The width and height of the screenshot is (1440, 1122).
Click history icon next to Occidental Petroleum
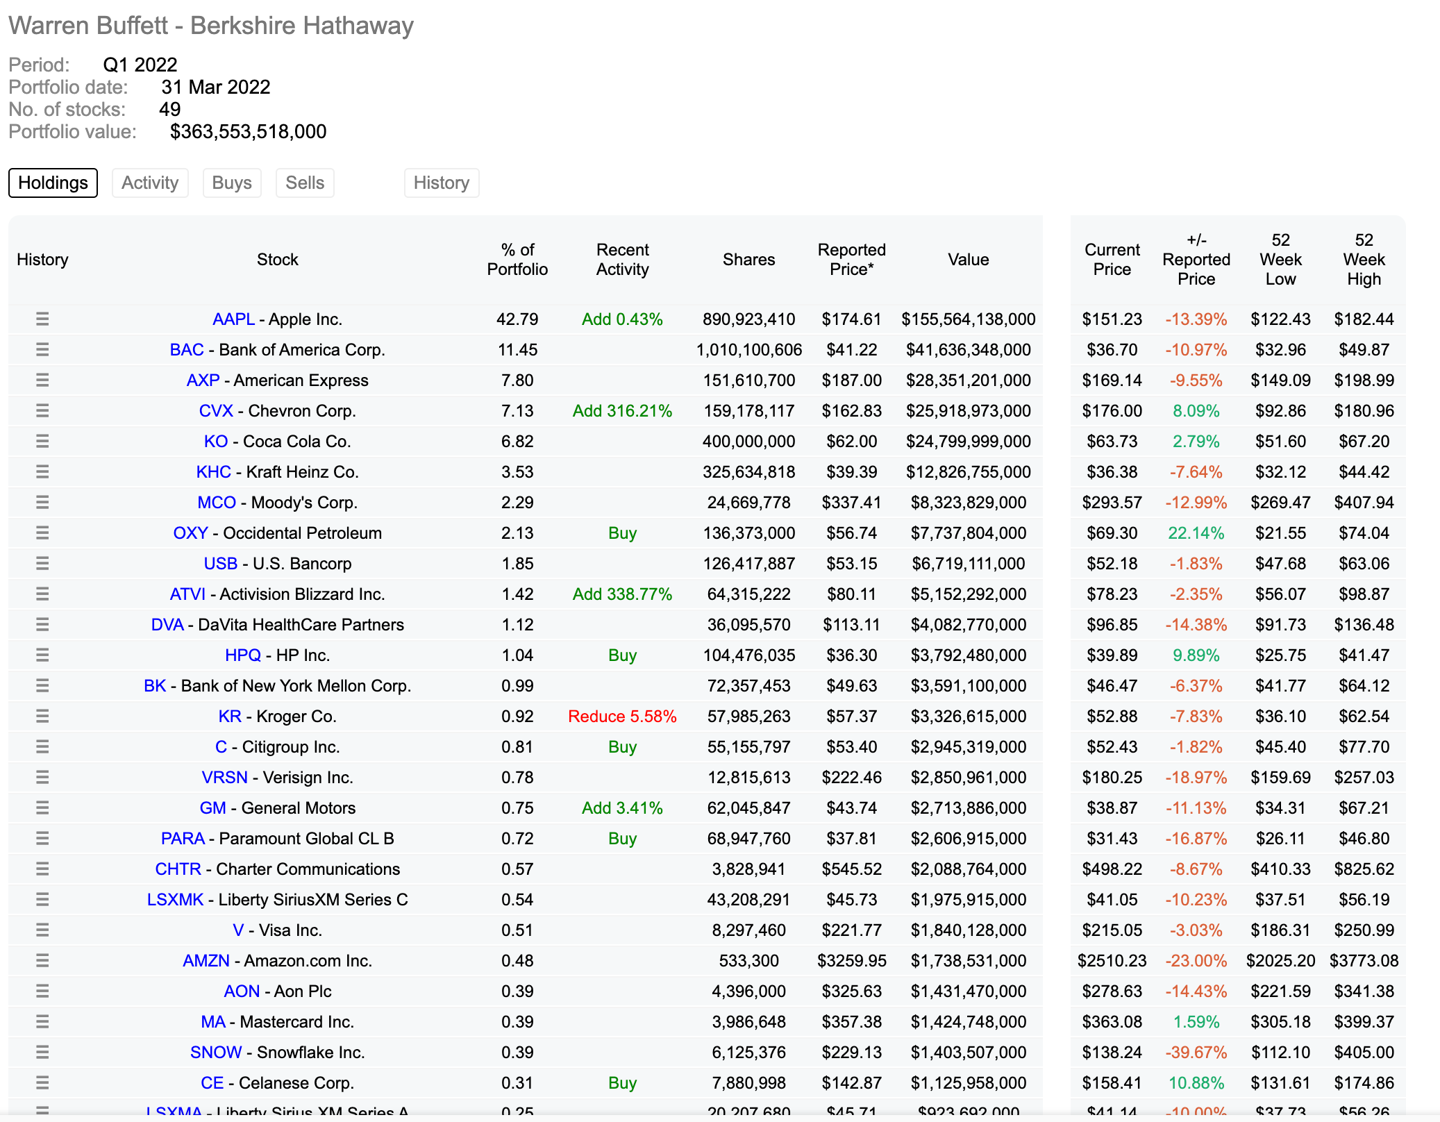point(42,533)
